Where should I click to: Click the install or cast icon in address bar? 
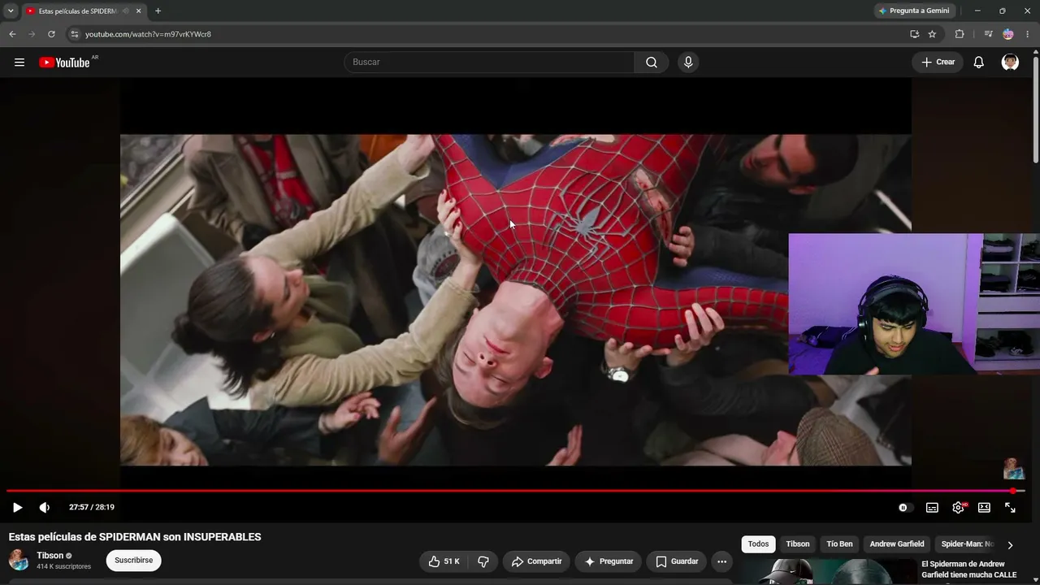pos(914,34)
